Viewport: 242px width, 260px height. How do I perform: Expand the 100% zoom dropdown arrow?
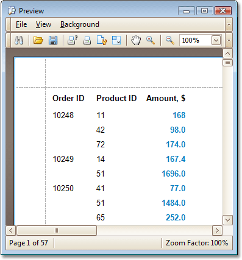[x=216, y=40]
